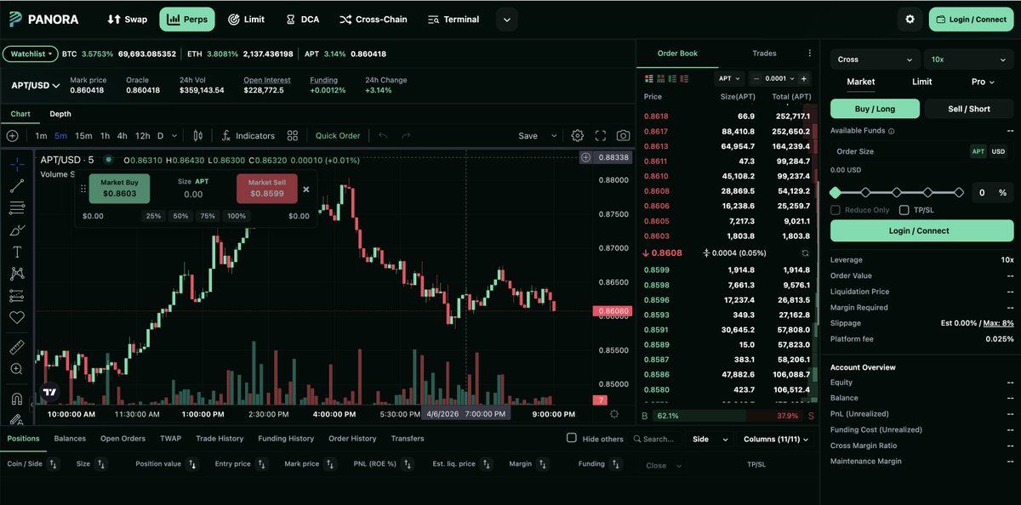Open the Funding History tab
This screenshot has width=1021, height=505.
pyautogui.click(x=286, y=439)
